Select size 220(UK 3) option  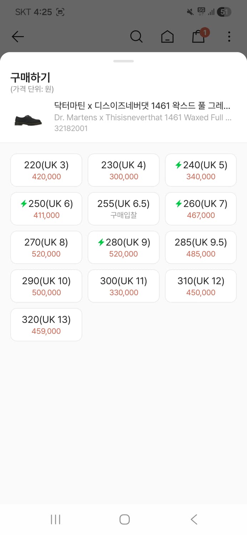(46, 170)
